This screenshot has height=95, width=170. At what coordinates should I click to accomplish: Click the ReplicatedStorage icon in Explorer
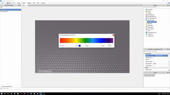coord(146,17)
